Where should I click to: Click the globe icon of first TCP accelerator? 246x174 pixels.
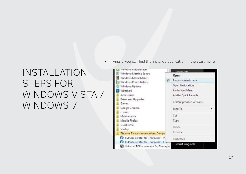pos(122,138)
